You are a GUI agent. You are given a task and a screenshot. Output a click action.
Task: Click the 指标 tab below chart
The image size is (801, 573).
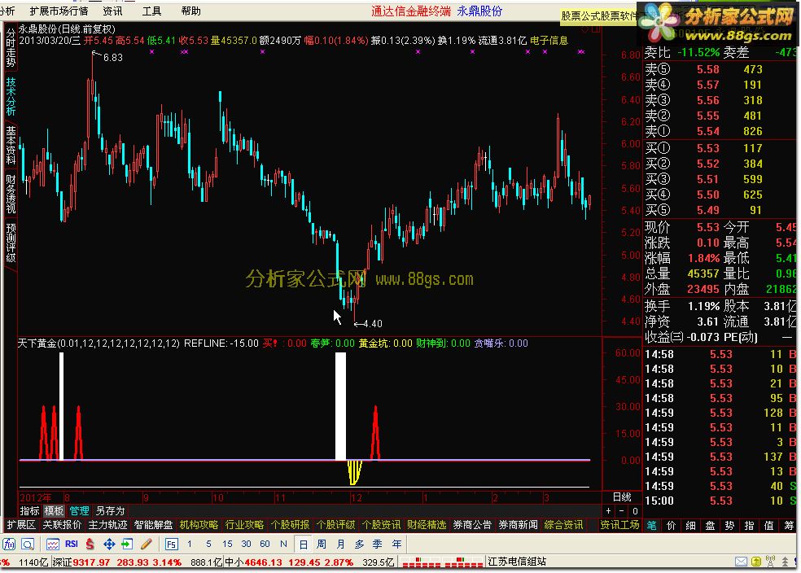29,510
